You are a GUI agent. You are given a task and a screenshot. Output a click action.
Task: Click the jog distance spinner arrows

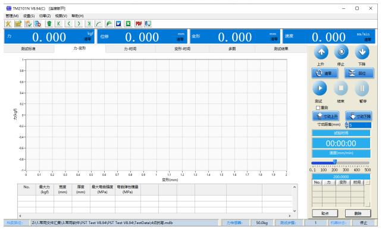tap(346, 125)
